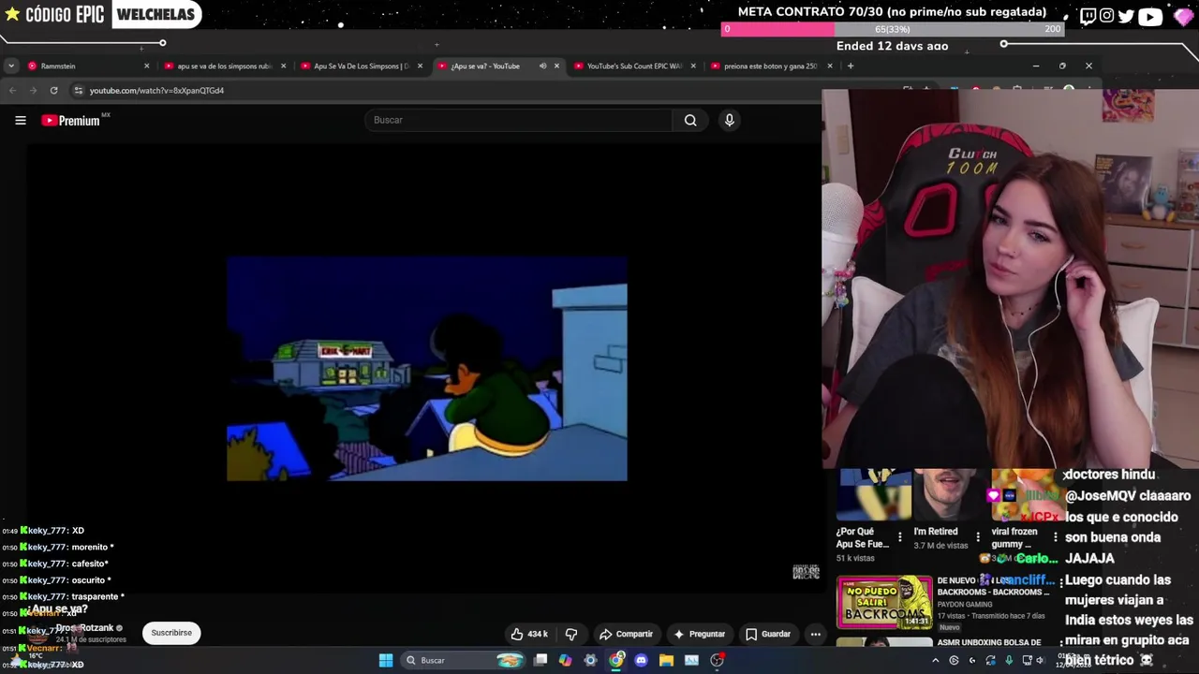The image size is (1199, 674).
Task: Open the YouTube's Sub Count EPIC tab
Action: pos(634,66)
